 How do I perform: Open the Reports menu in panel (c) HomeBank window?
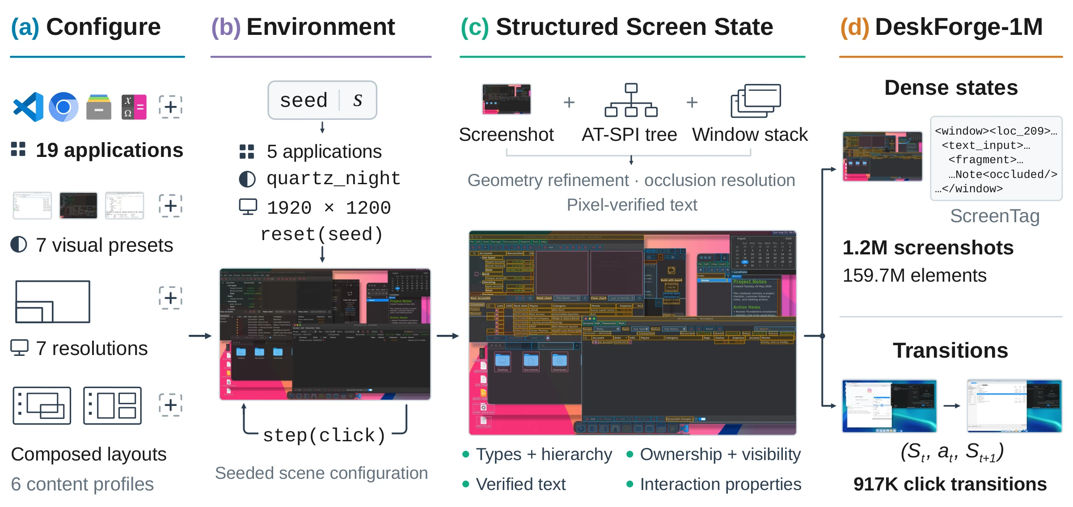click(x=525, y=242)
